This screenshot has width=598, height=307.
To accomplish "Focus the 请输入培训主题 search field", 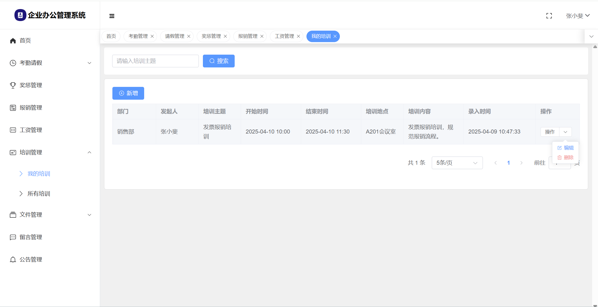I will 155,61.
